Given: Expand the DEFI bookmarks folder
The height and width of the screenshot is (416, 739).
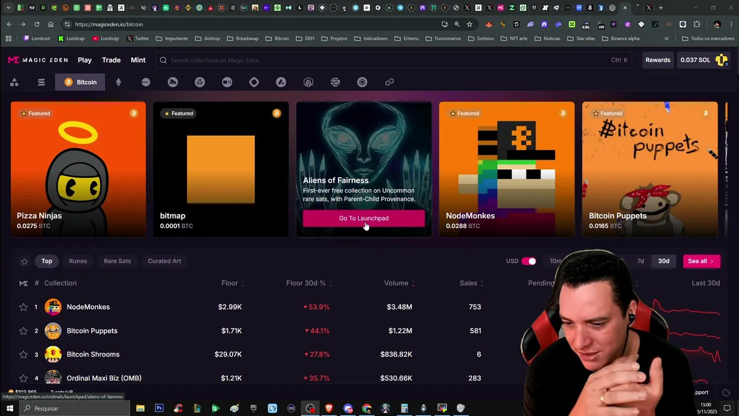Looking at the screenshot, I should 305,39.
